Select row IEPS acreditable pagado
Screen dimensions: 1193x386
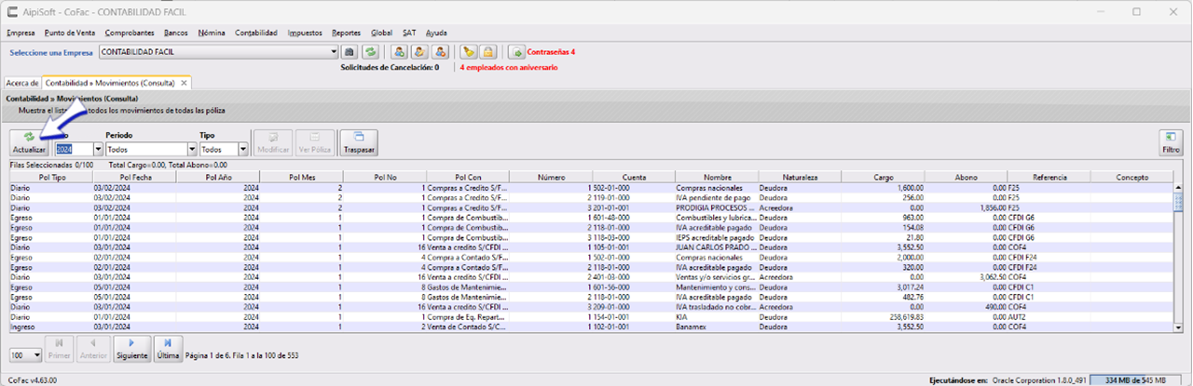(590, 237)
